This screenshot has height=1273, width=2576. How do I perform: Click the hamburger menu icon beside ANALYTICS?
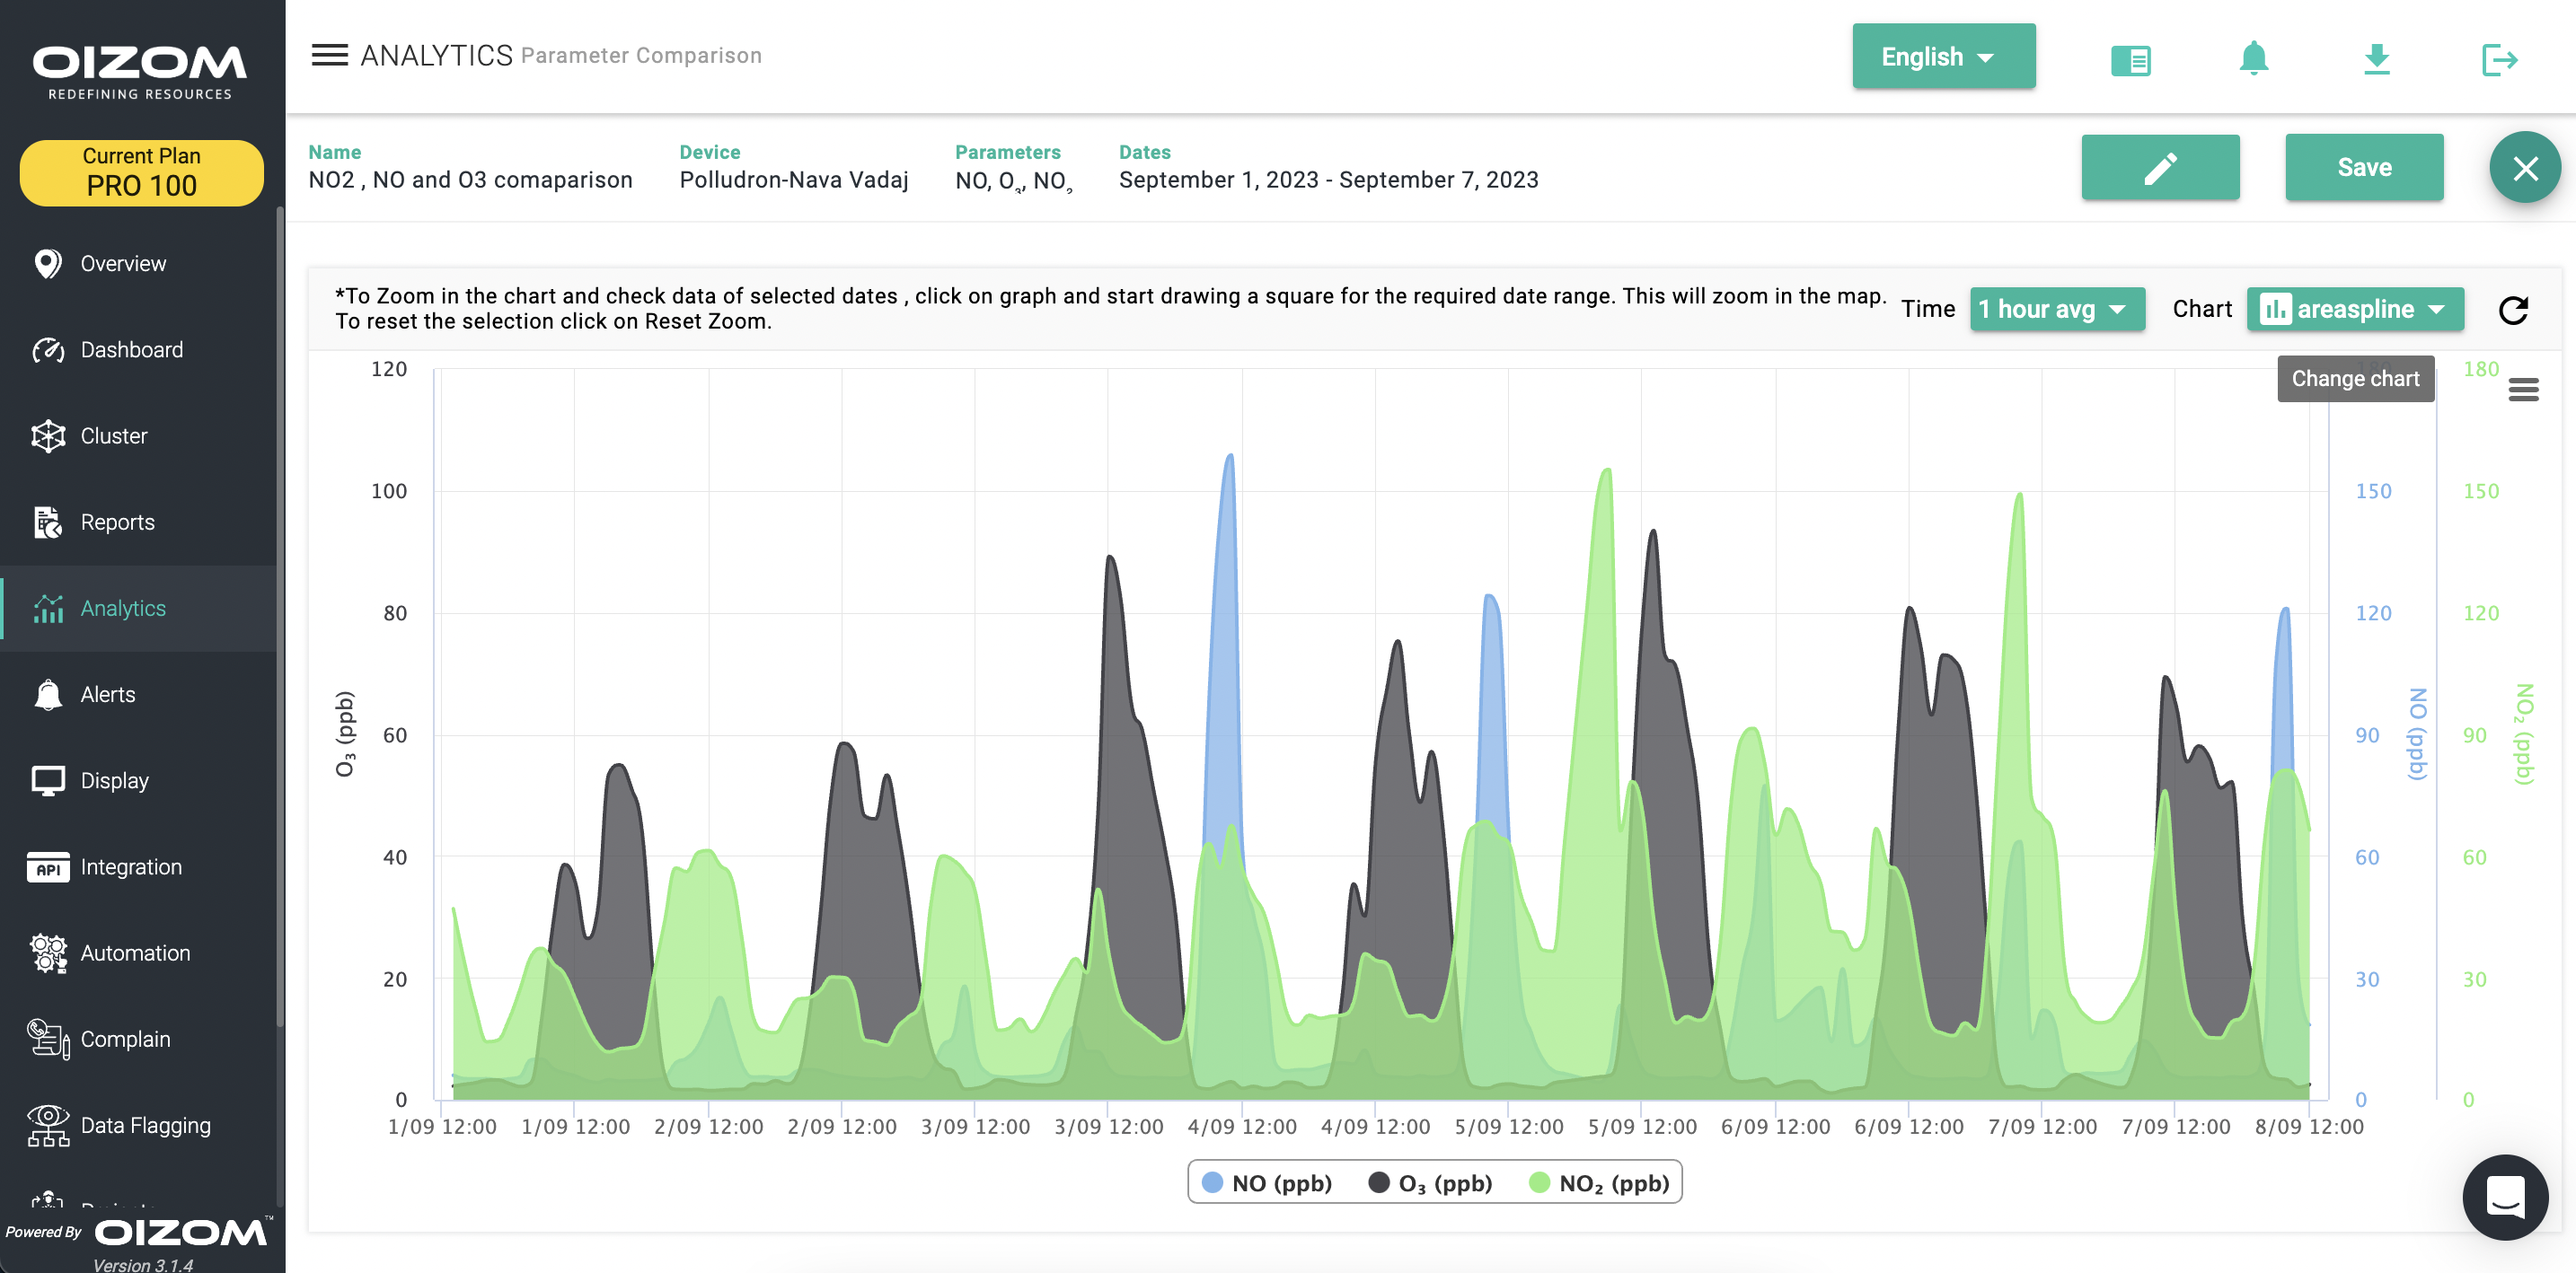tap(329, 56)
